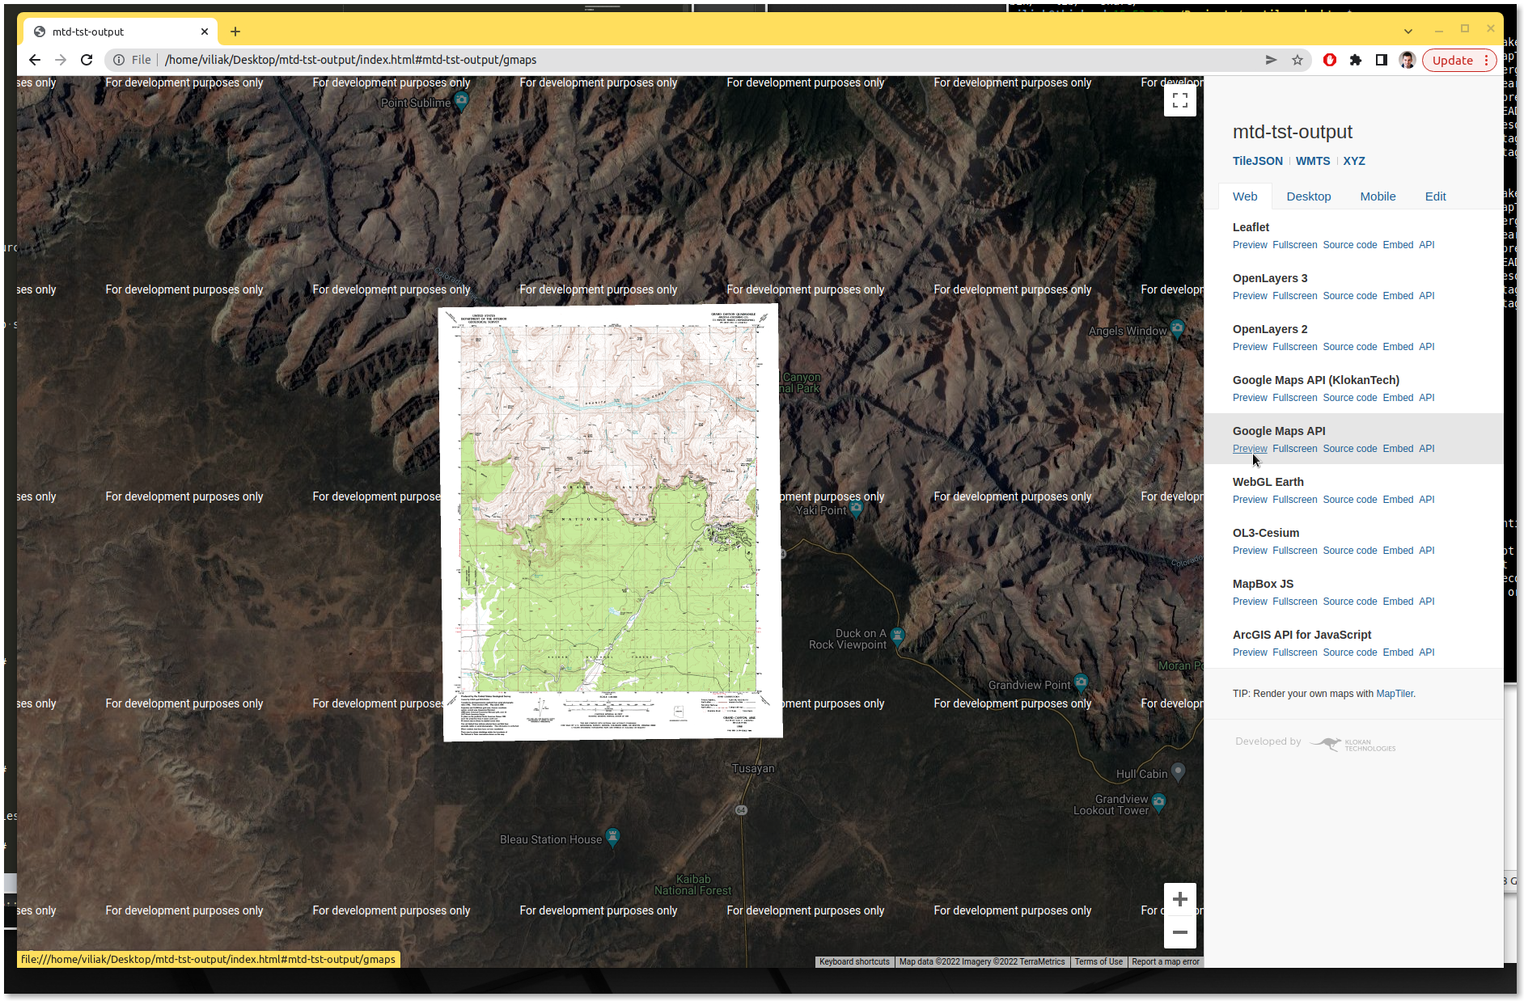Viewport: 1524px width, 1001px height.
Task: Open the Grandview Lookout Tower marker
Action: pyautogui.click(x=1158, y=802)
